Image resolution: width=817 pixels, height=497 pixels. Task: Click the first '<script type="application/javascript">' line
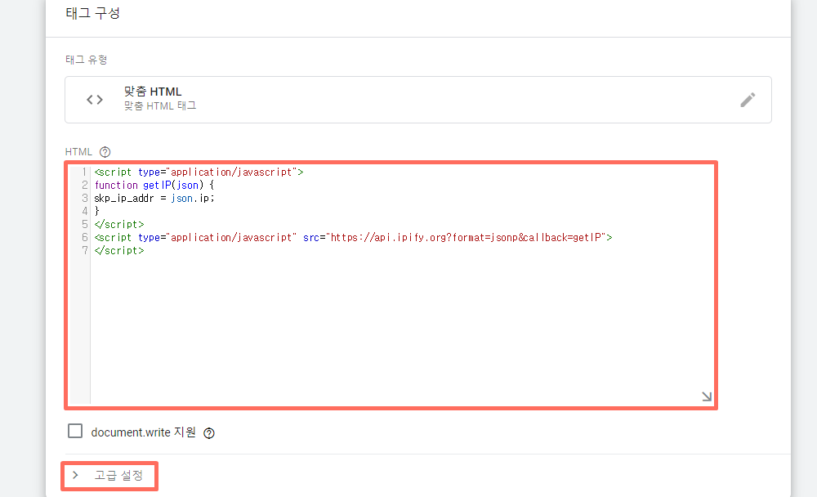pyautogui.click(x=199, y=172)
